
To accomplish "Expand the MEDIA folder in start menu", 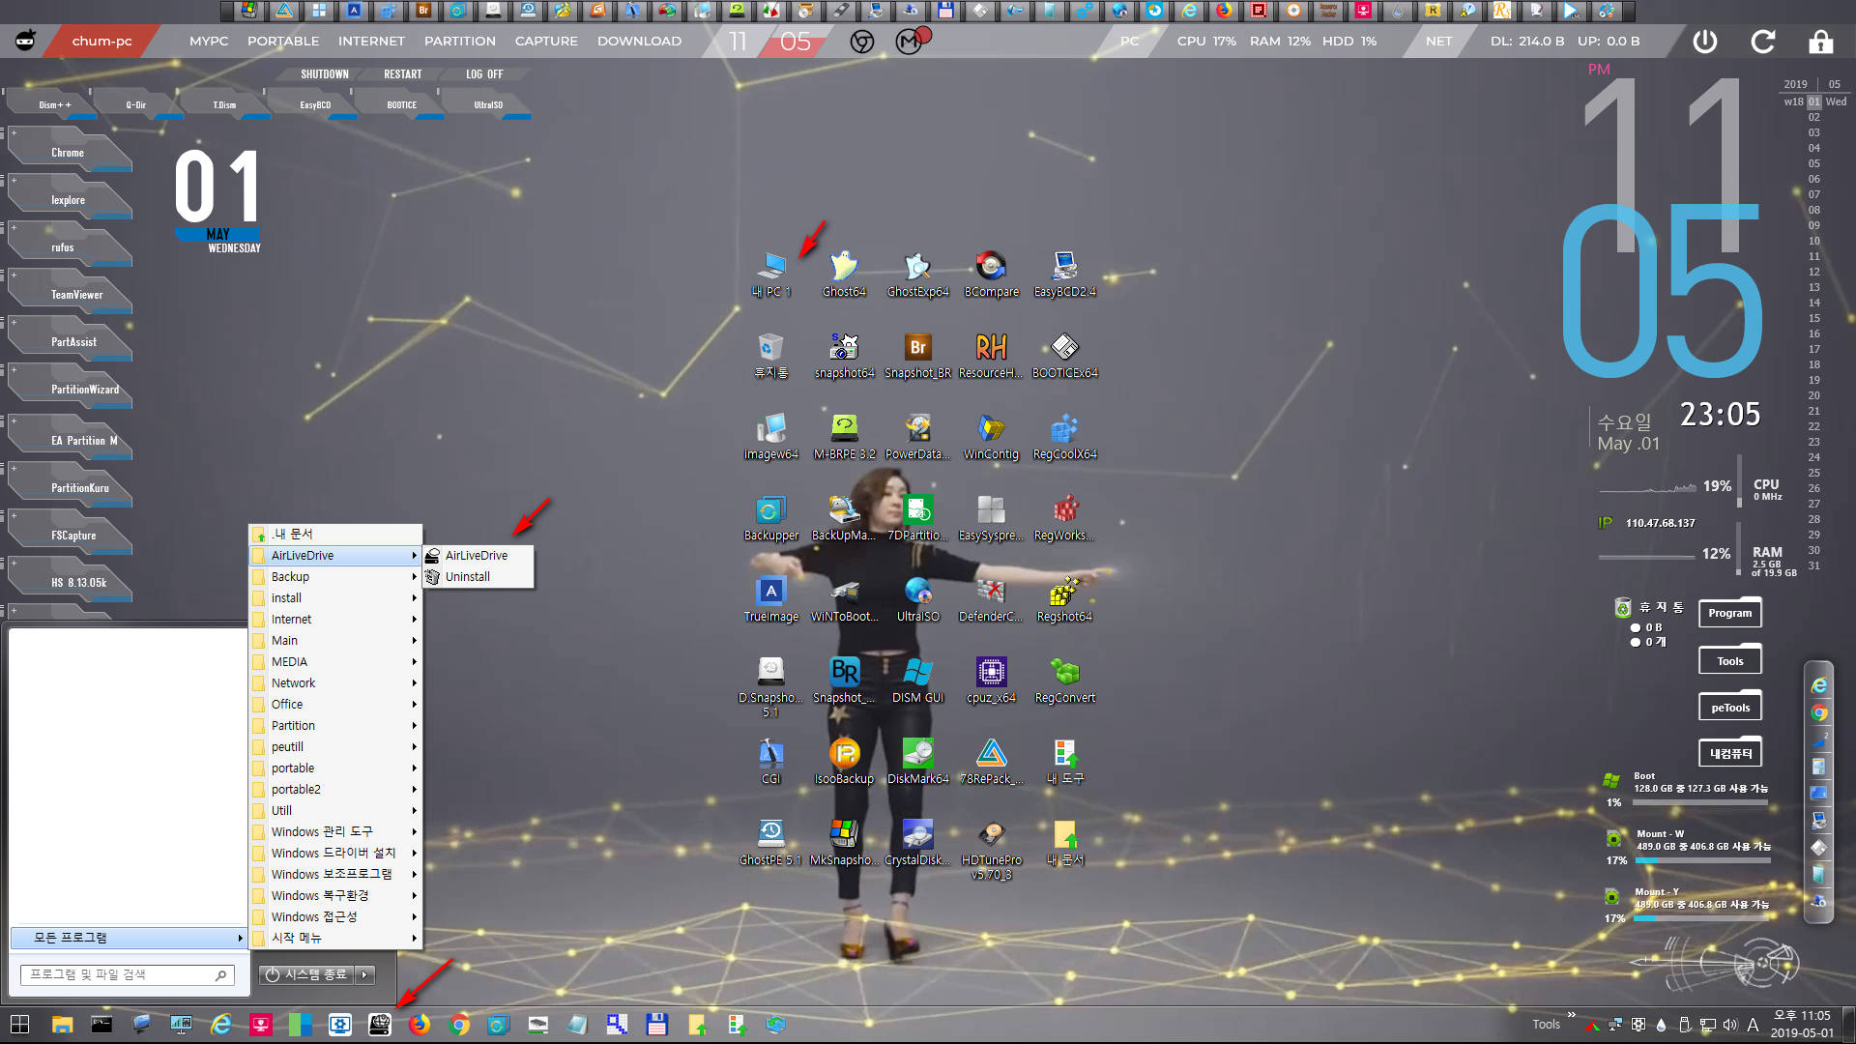I will click(335, 661).
